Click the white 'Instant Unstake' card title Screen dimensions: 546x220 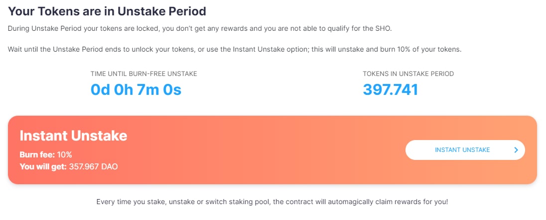[x=73, y=135]
